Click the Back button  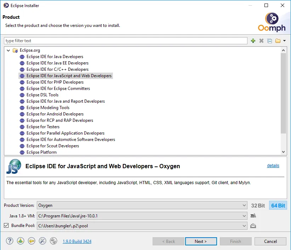tap(169, 241)
